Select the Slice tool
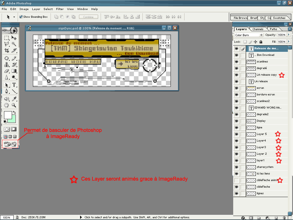 coord(14,50)
